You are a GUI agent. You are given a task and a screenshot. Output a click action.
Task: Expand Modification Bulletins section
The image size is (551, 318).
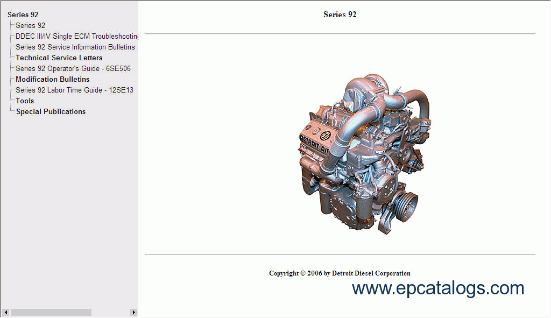(53, 80)
